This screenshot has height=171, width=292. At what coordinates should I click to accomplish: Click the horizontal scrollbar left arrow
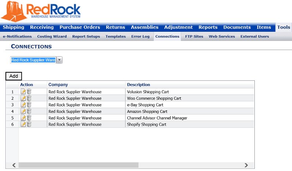[14, 165]
